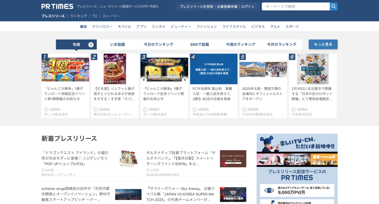Open プレスリリースを受信 link
The height and width of the screenshot is (204, 379).
tap(196, 7)
